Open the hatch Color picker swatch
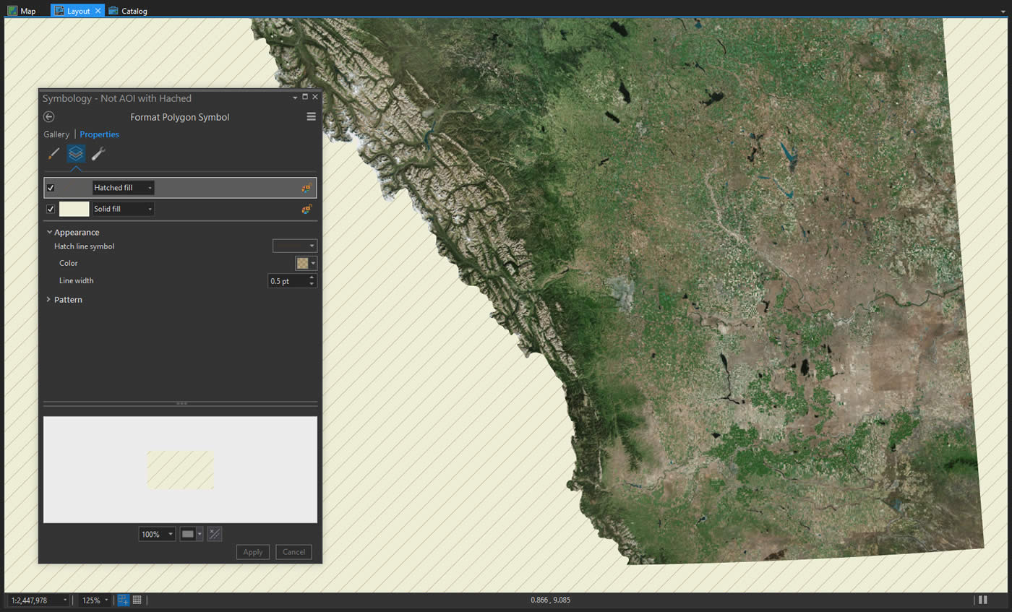The image size is (1012, 612). (306, 263)
